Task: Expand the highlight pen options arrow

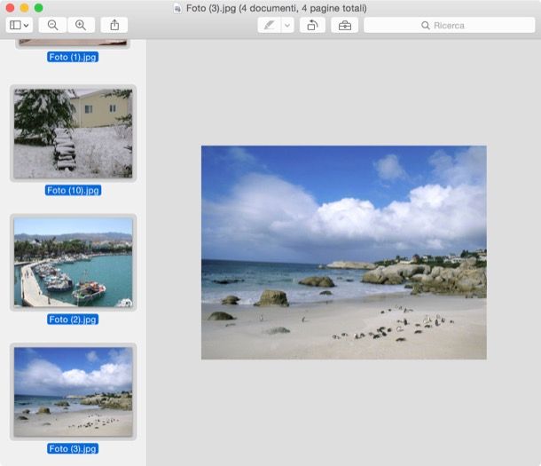Action: pyautogui.click(x=287, y=25)
